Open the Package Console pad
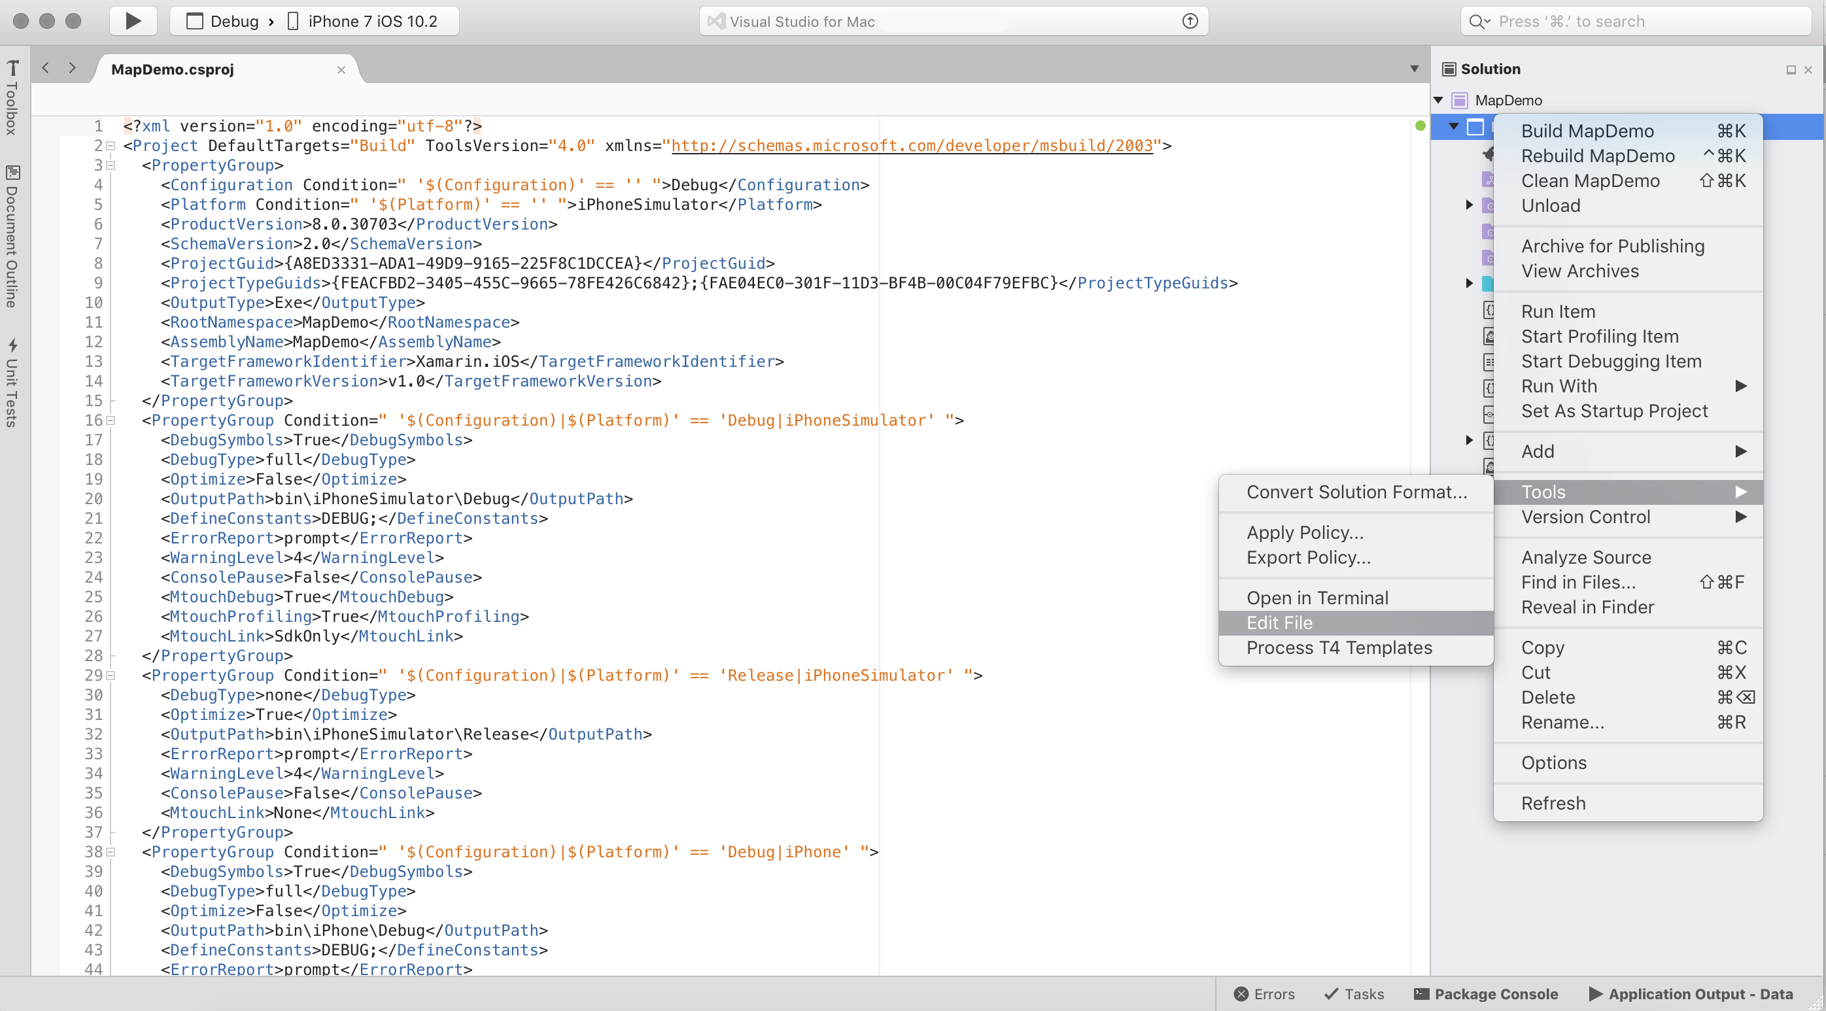Viewport: 1826px width, 1011px height. tap(1486, 993)
